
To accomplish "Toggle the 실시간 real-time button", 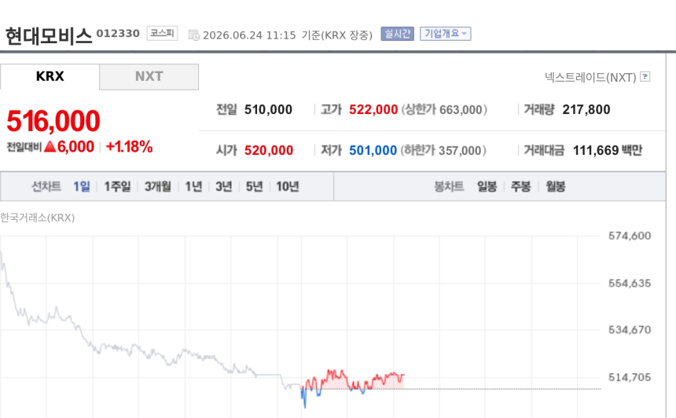I will (397, 34).
